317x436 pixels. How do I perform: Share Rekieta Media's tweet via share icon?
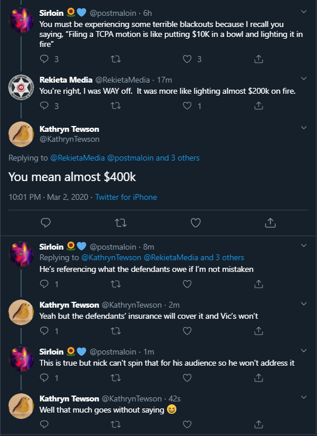(x=258, y=105)
